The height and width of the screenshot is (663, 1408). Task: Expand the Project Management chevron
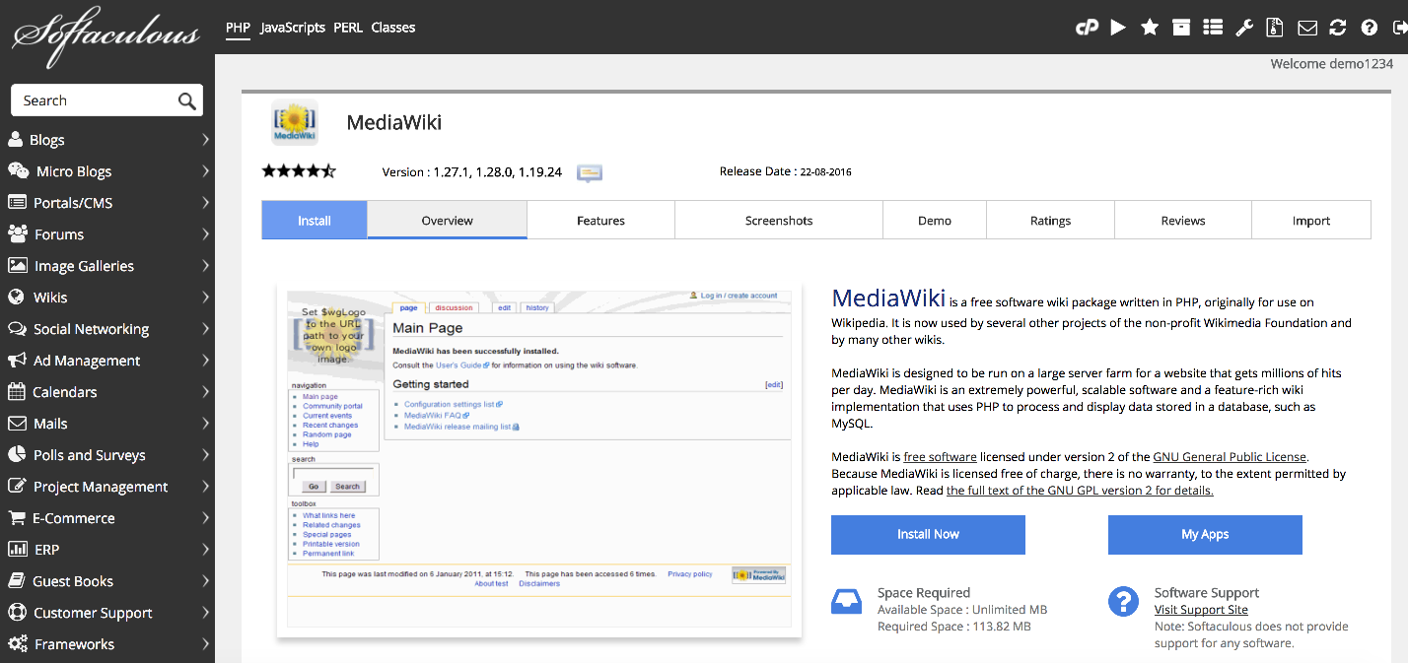click(205, 487)
